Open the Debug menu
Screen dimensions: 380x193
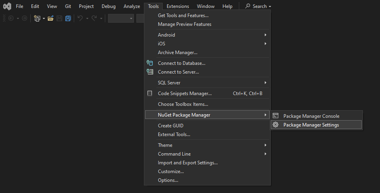point(108,6)
